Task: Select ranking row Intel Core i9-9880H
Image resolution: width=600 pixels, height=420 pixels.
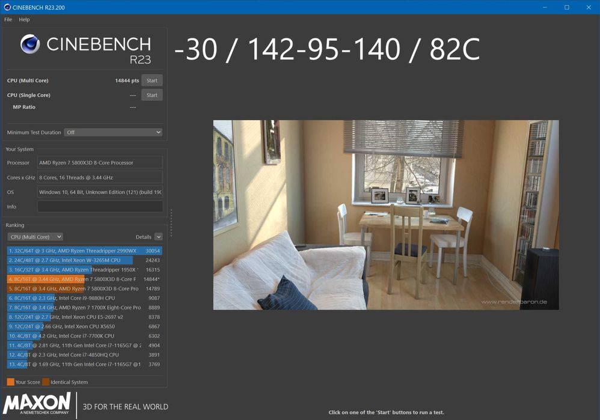Action: tap(85, 298)
